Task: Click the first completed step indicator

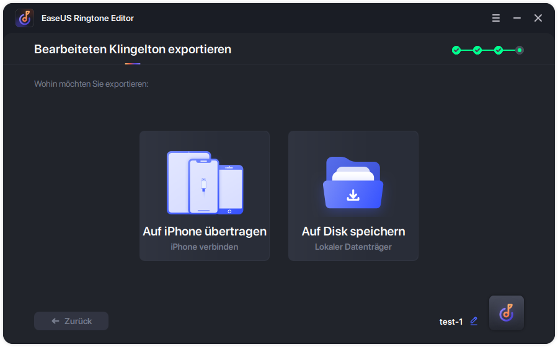Action: [456, 50]
